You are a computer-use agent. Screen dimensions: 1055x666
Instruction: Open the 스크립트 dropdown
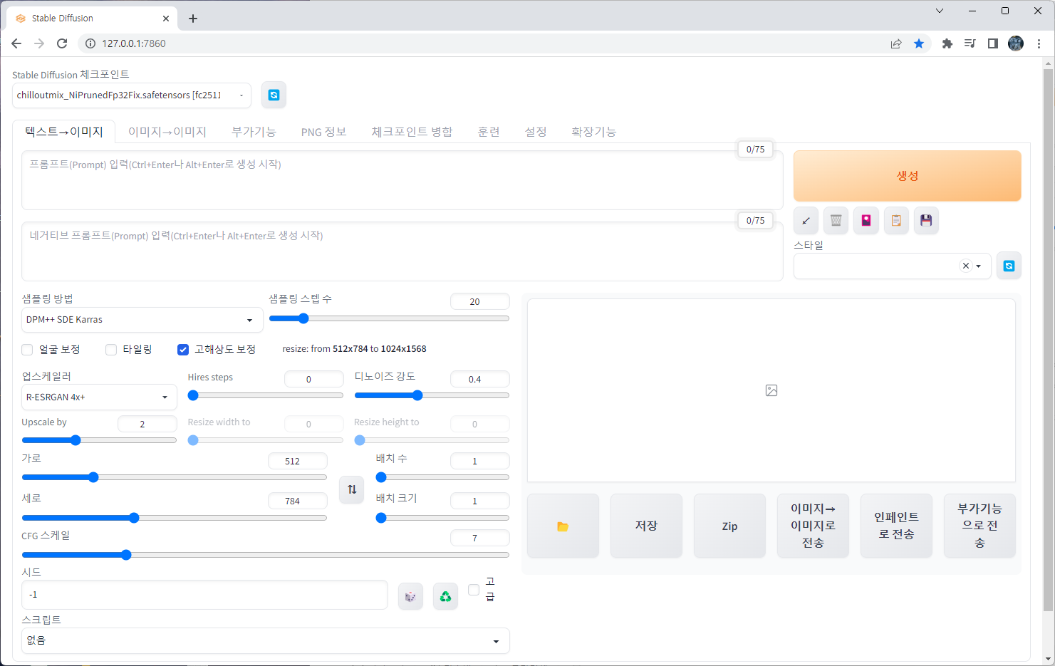click(x=265, y=640)
